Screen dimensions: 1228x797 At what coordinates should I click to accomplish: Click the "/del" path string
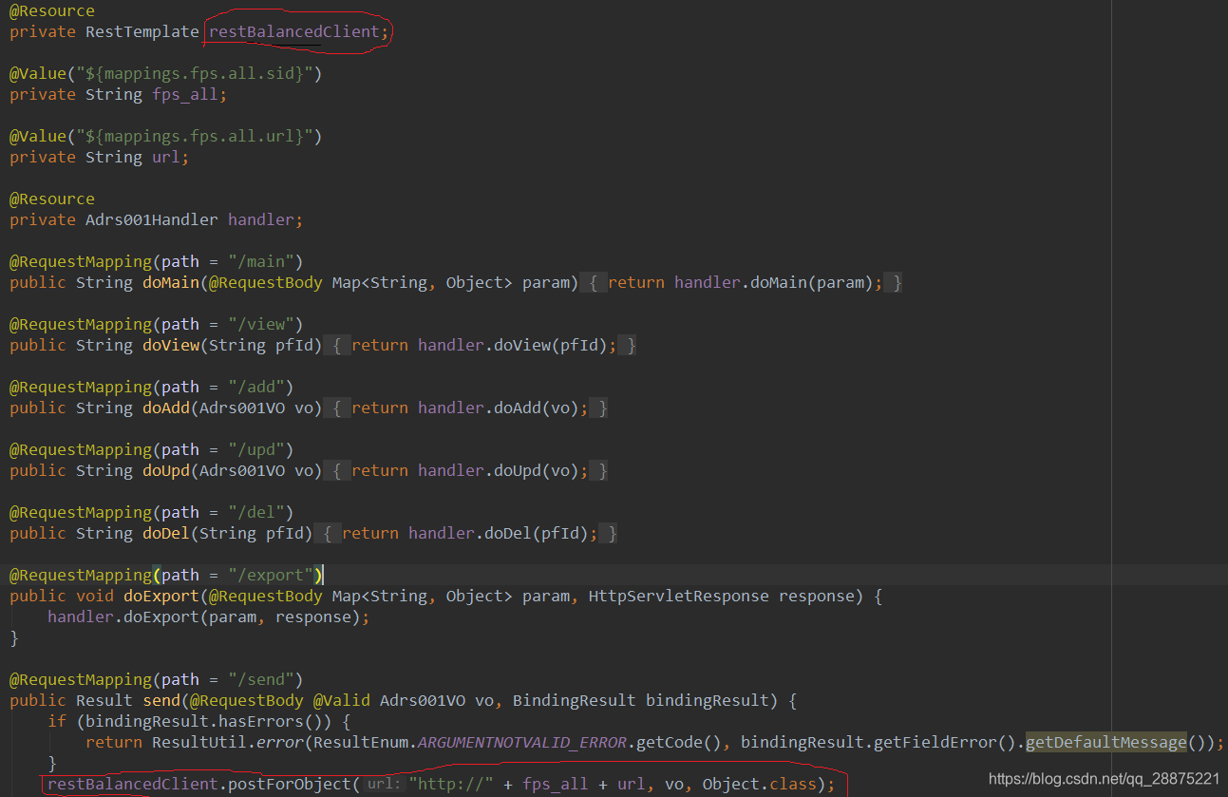[x=255, y=511]
